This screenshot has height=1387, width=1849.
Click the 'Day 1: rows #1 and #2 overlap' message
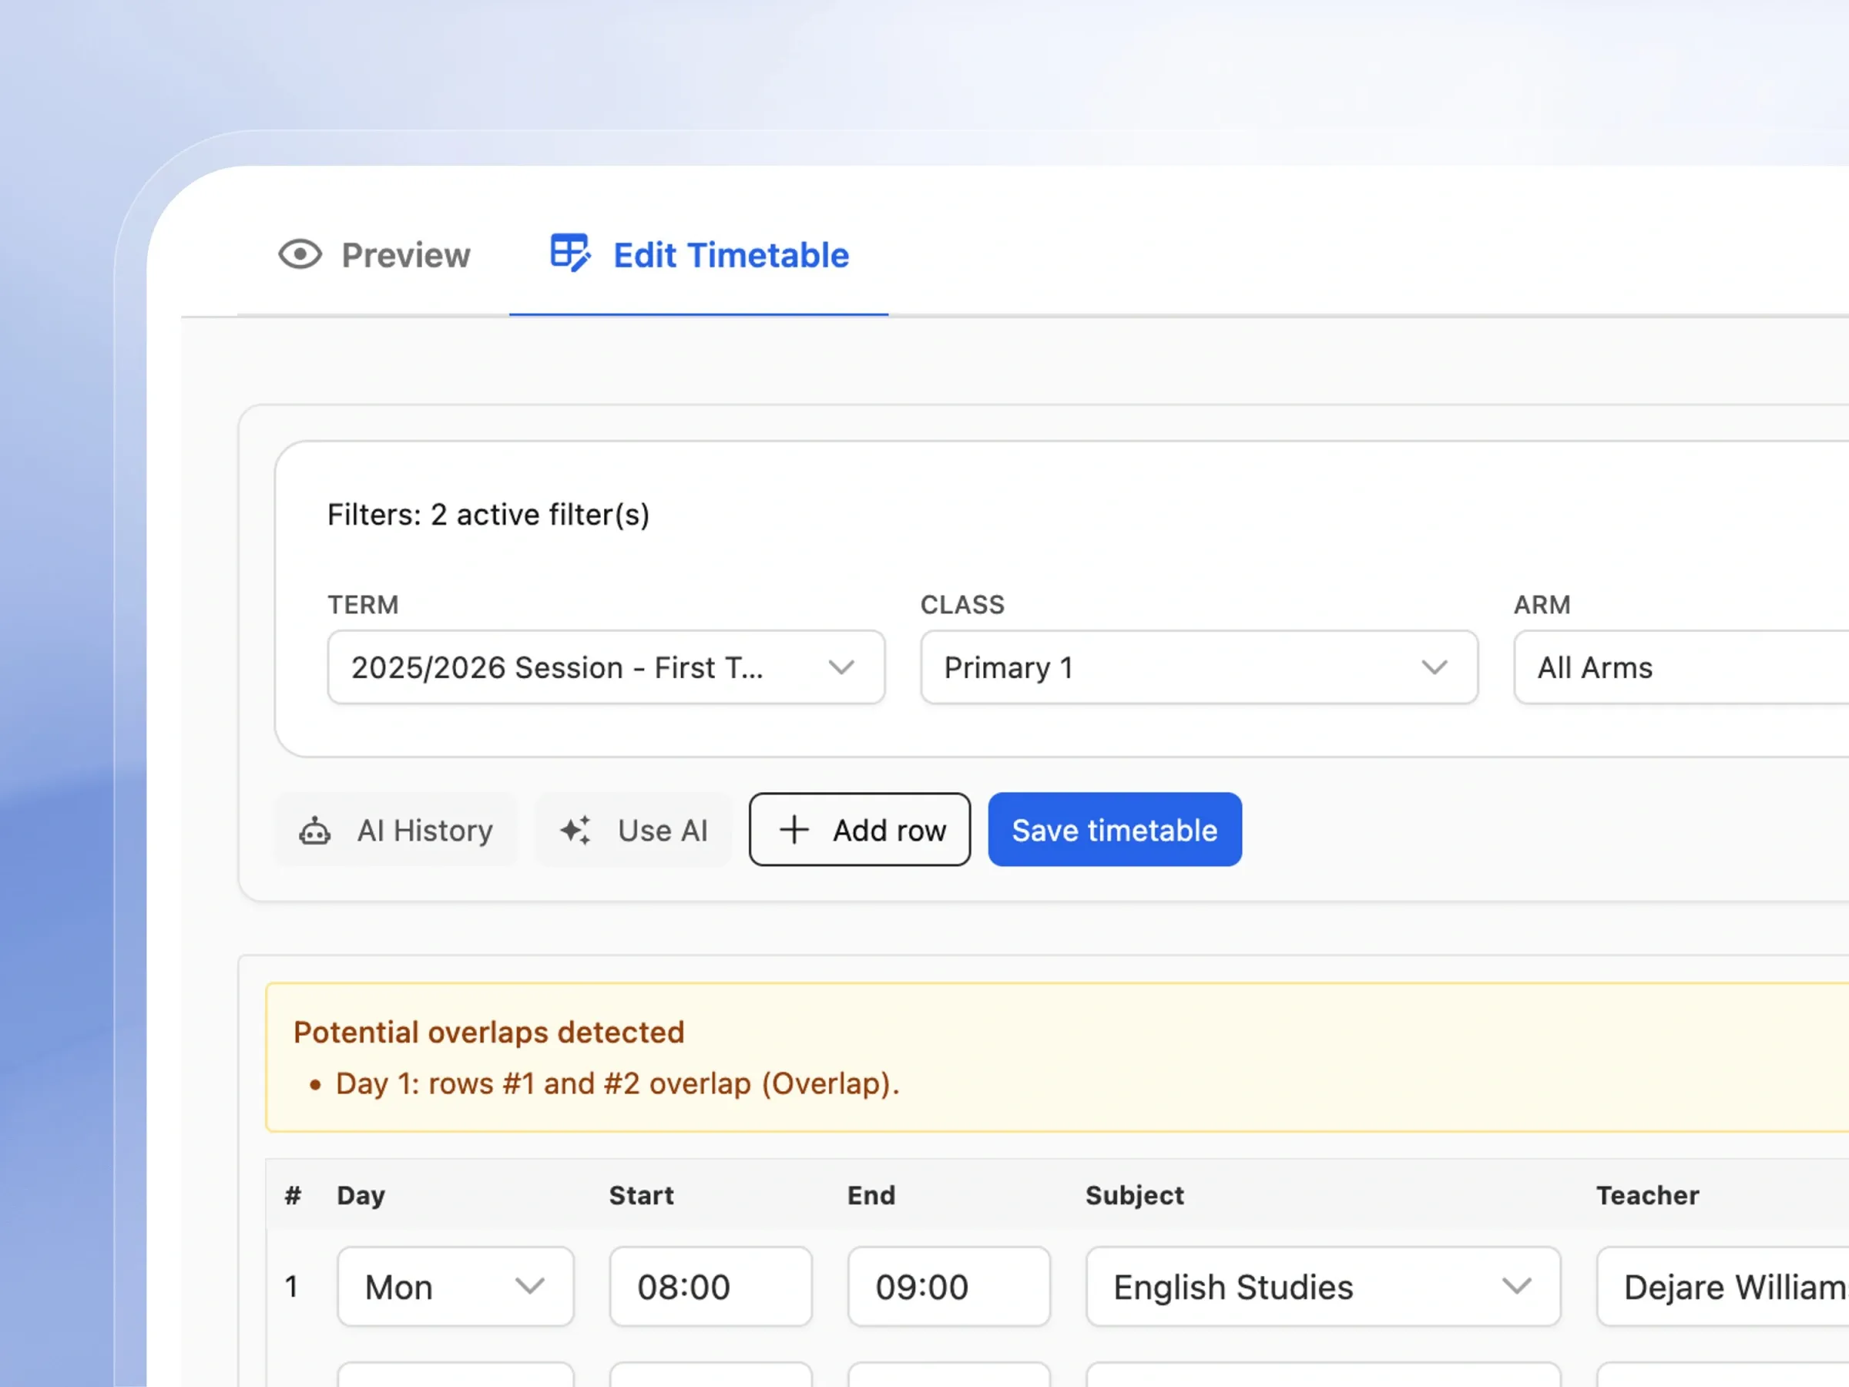pos(618,1083)
